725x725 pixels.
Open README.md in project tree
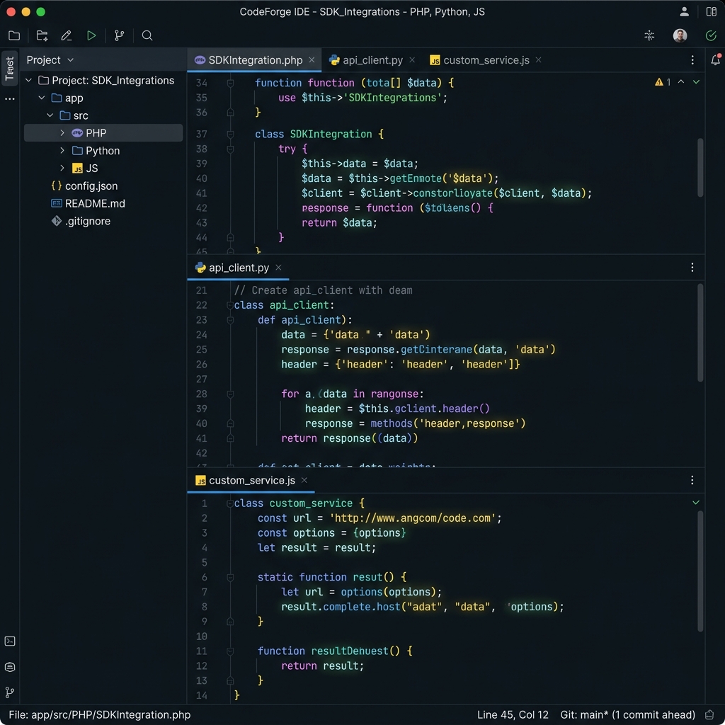[x=88, y=203]
